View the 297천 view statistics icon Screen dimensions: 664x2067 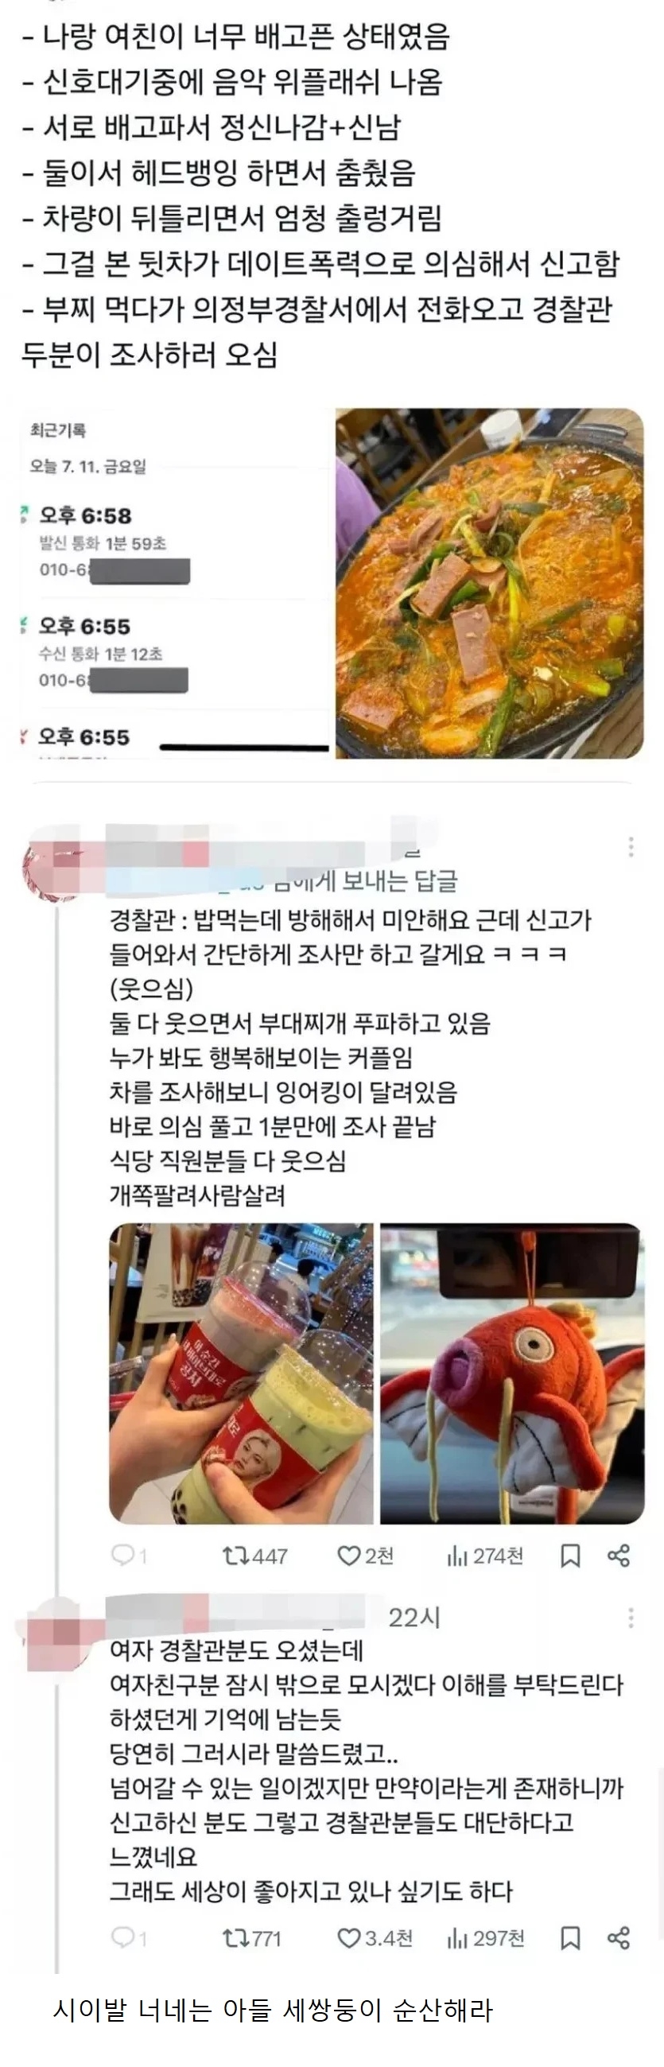457,1939
